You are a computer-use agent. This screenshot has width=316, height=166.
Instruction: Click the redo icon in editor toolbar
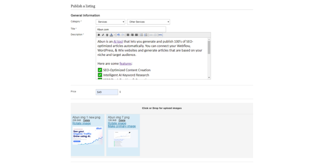click(x=123, y=35)
